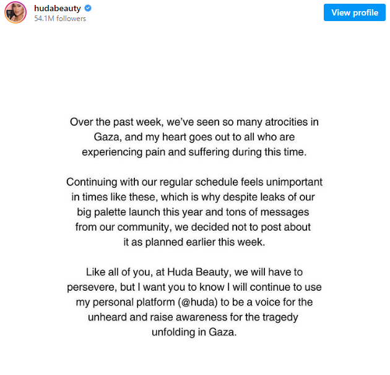Click the final line "unfolding in Gaza."
This screenshot has height=375, width=390.
[194, 332]
